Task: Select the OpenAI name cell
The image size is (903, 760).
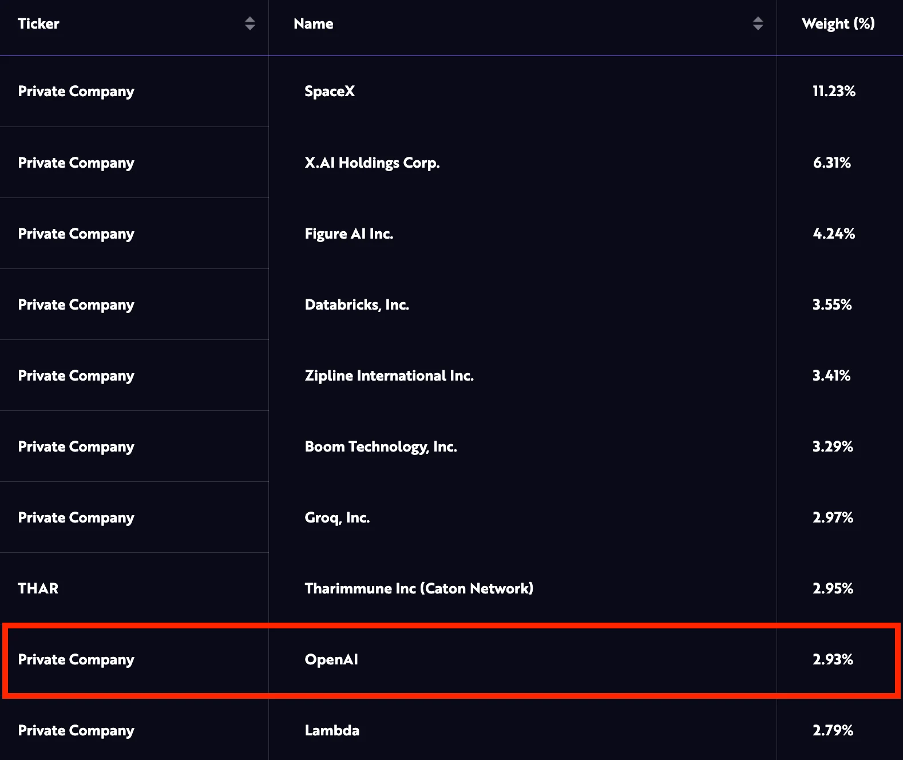Action: tap(331, 659)
